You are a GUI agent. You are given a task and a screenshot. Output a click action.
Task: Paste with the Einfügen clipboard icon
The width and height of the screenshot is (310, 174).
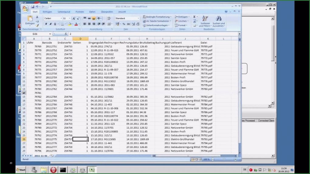click(30, 18)
